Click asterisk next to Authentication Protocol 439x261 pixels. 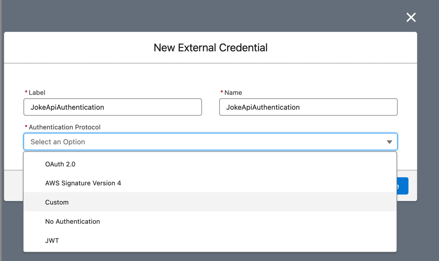point(26,126)
